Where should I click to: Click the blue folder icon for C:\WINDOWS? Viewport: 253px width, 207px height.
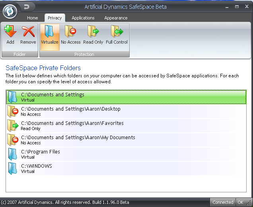12,169
